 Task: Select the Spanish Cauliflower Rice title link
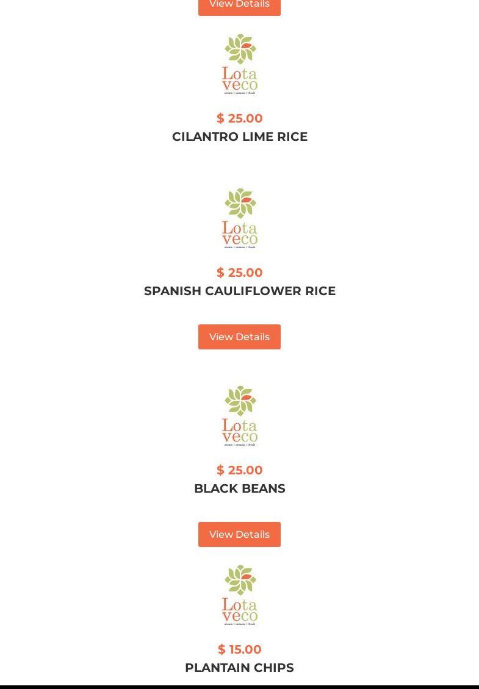(x=239, y=291)
